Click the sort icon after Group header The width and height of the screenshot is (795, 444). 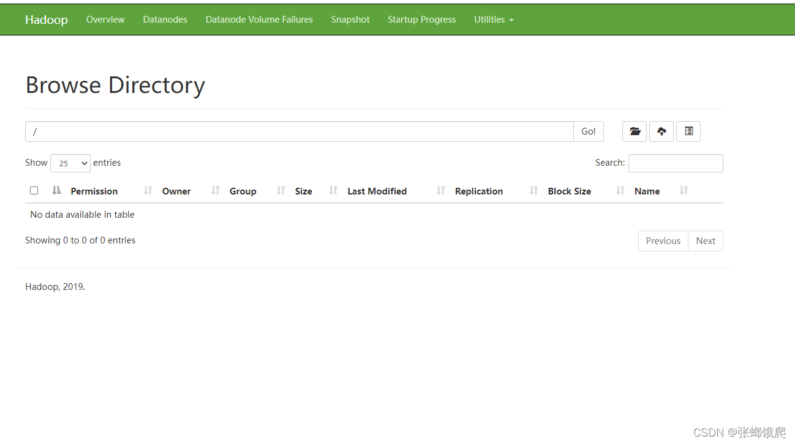[281, 191]
